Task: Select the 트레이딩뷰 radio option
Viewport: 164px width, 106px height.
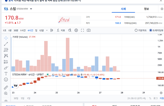Action: click(156, 30)
